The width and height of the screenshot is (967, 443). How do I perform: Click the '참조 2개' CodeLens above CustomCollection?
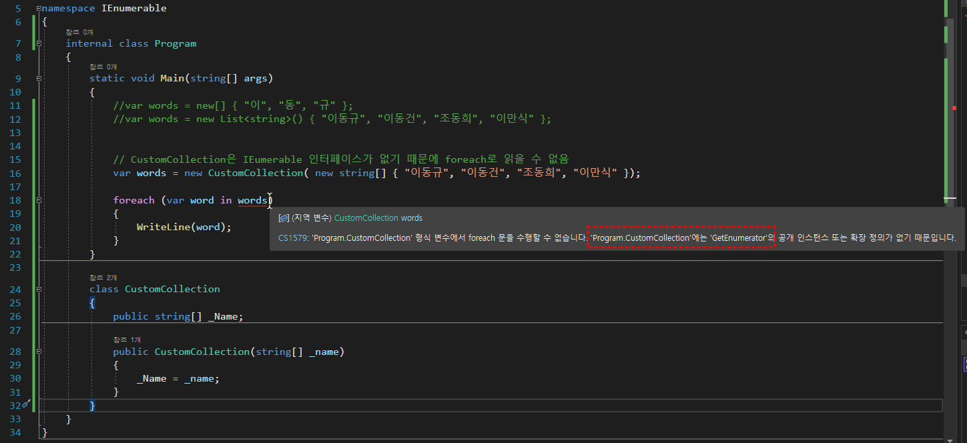pyautogui.click(x=103, y=277)
